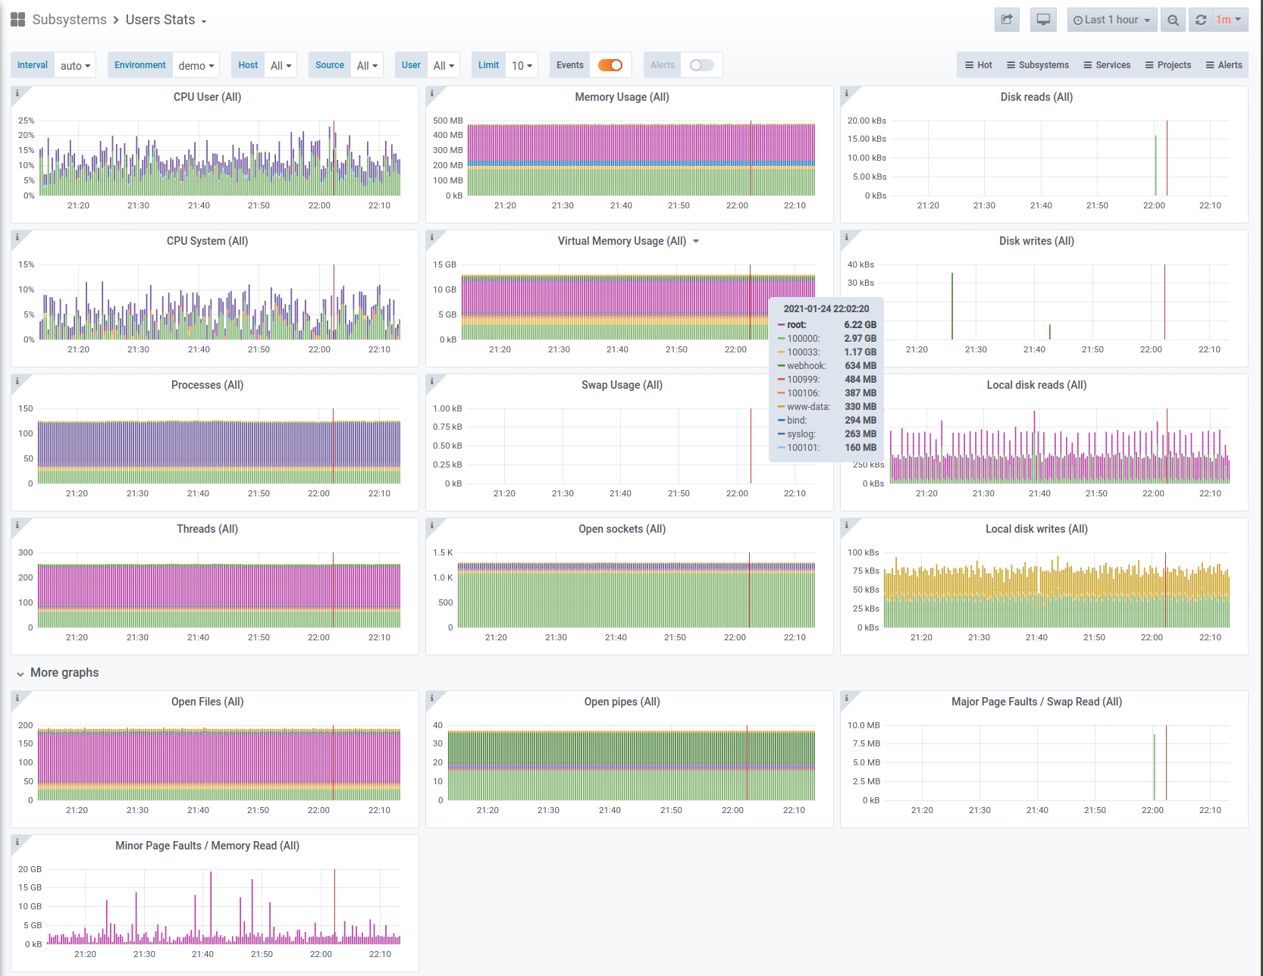This screenshot has width=1263, height=976.
Task: Click the share dashboard icon
Action: (1007, 20)
